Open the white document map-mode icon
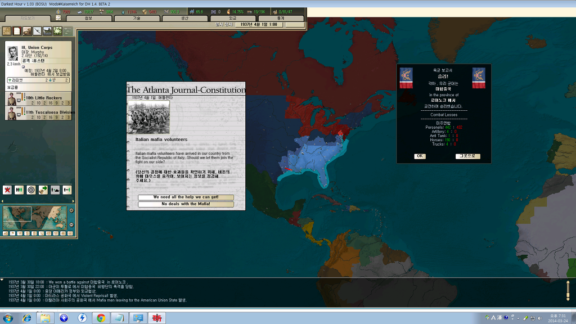This screenshot has height=324, width=576. (x=17, y=31)
